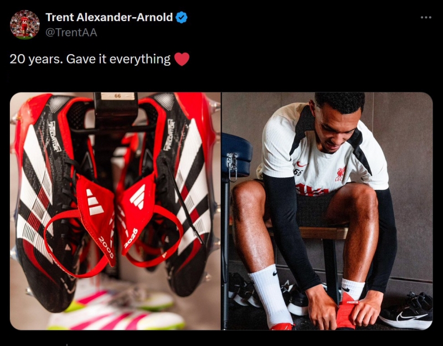443x346 pixels.
Task: Open Trent Alexander-Arnold's profile via display name
Action: (x=109, y=18)
